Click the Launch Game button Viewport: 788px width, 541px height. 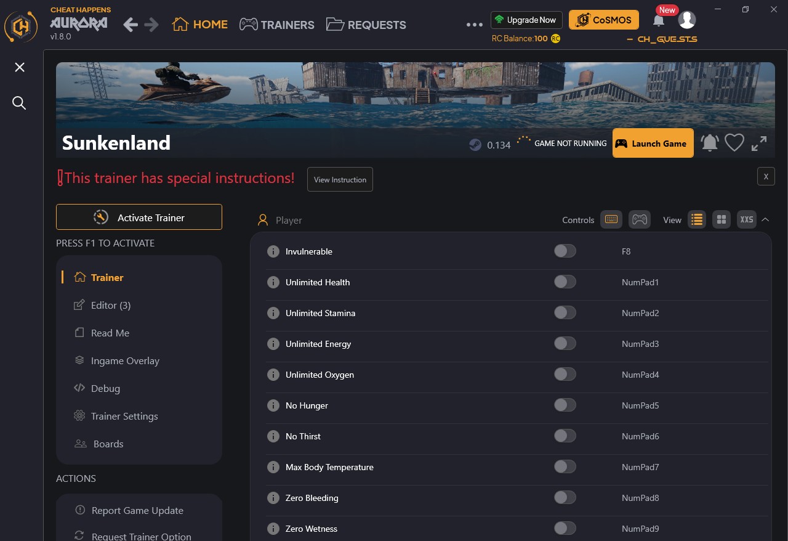point(653,143)
